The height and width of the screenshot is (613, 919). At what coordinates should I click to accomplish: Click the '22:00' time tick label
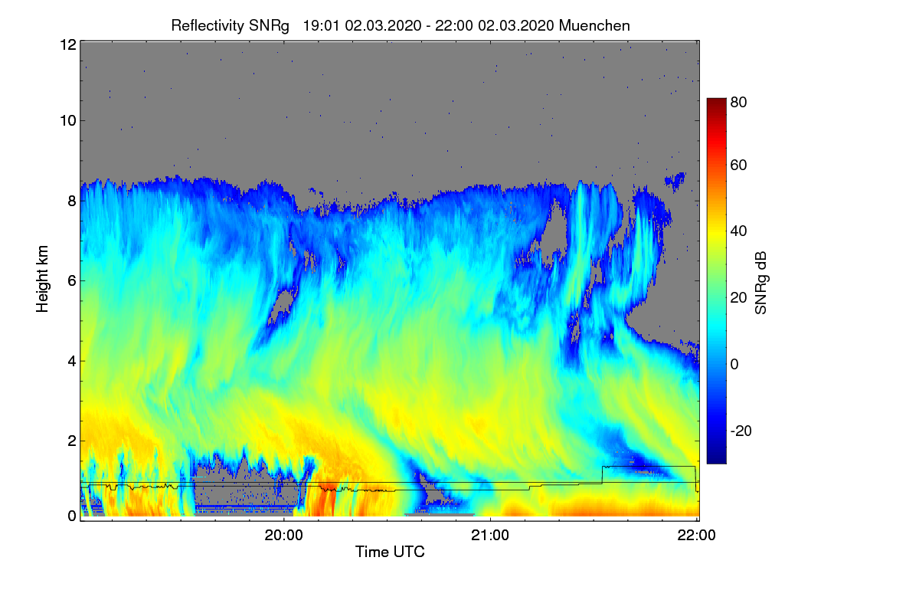pos(696,536)
